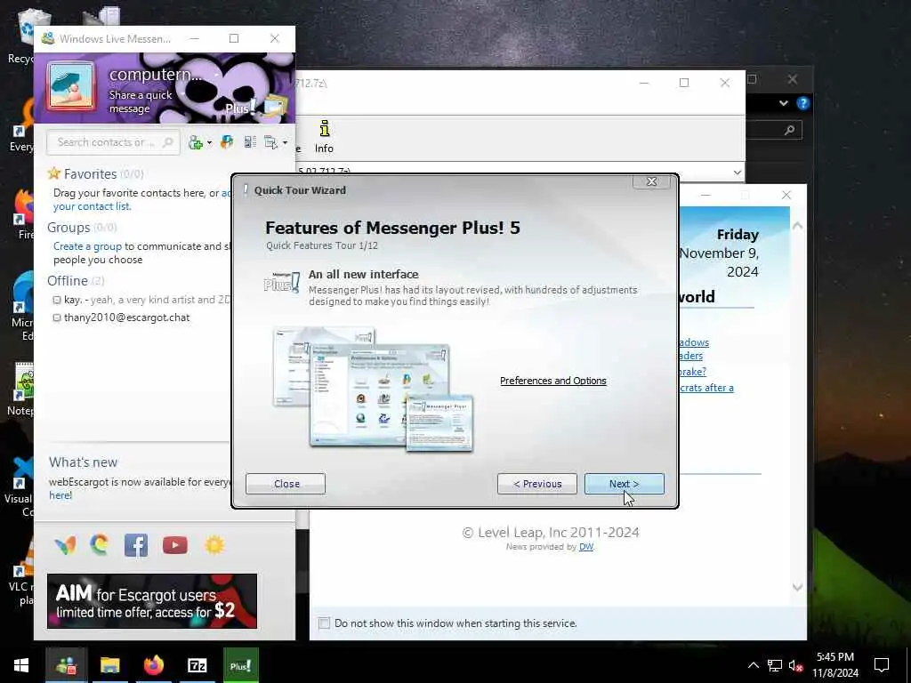The height and width of the screenshot is (683, 911).
Task: Click the Info icon in 7-Zip window
Action: tap(324, 137)
